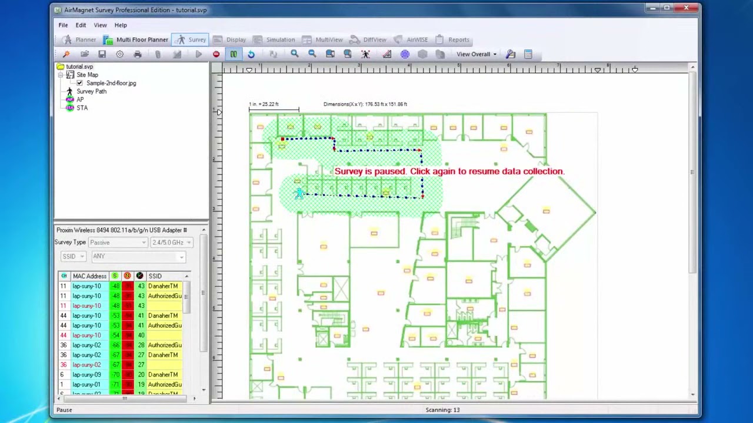Image resolution: width=753 pixels, height=423 pixels.
Task: Click the gear settings toolbar icon
Action: pyautogui.click(x=119, y=54)
